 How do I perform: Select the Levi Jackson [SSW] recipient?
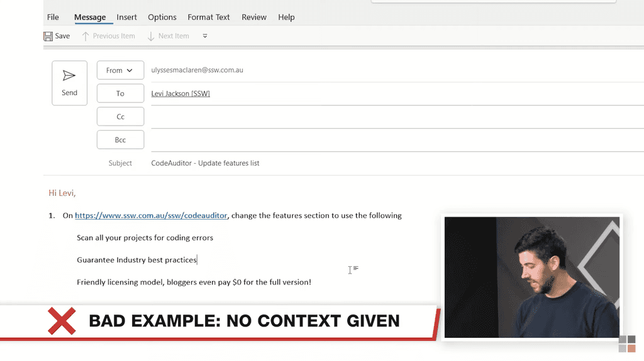coord(180,94)
